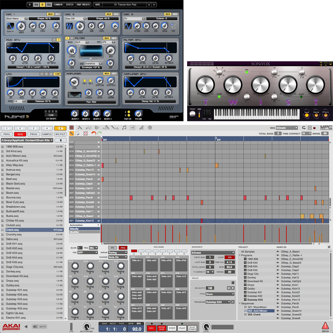
Task: Select the SAMPLE browser tab
Action: pyautogui.click(x=47, y=134)
